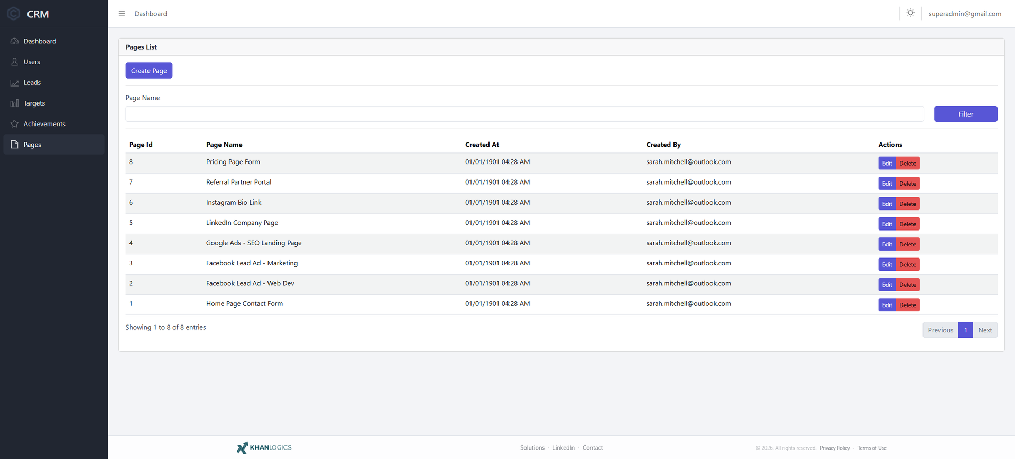Open the Dashboard sidebar item
1015x459 pixels.
click(54, 41)
